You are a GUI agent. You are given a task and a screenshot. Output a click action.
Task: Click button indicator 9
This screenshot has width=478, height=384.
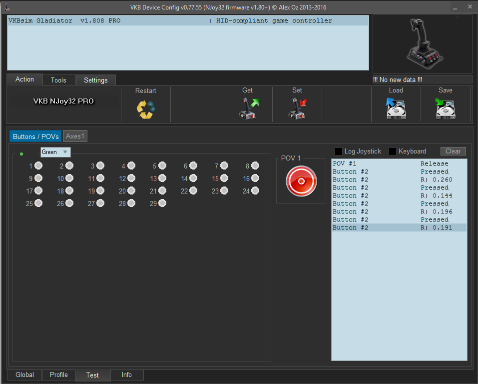[38, 178]
